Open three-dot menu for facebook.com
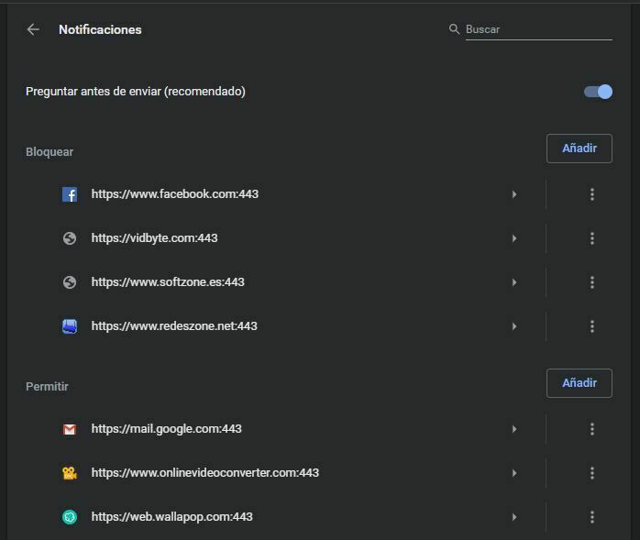Image resolution: width=640 pixels, height=540 pixels. pyautogui.click(x=591, y=194)
